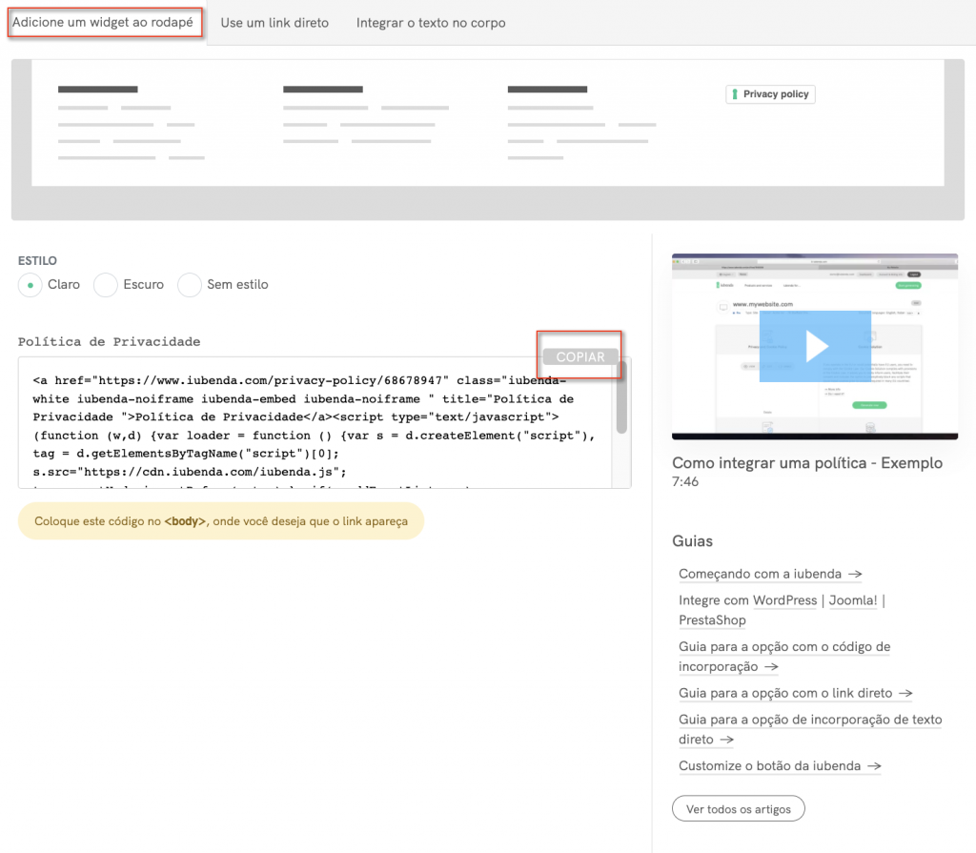Open the Adicione um widget ao rodapé tab
Screen dimensions: 976x853
[103, 22]
